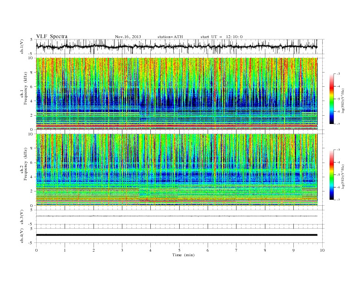
Task: Click the "-7" label on the ch.2 colorbar
Action: [338, 200]
